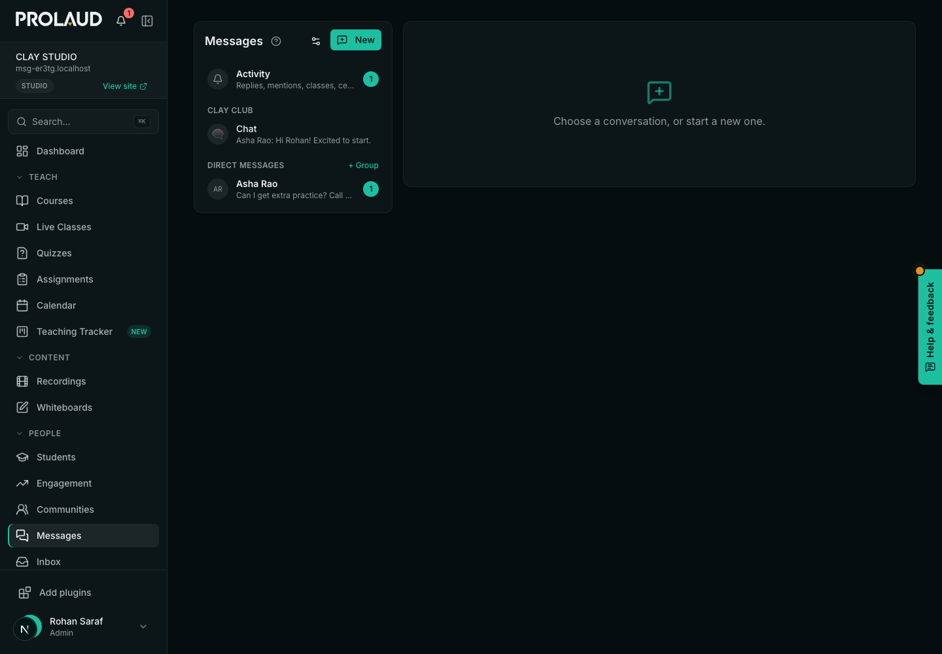Click Asha Rao's AR avatar

(x=218, y=189)
